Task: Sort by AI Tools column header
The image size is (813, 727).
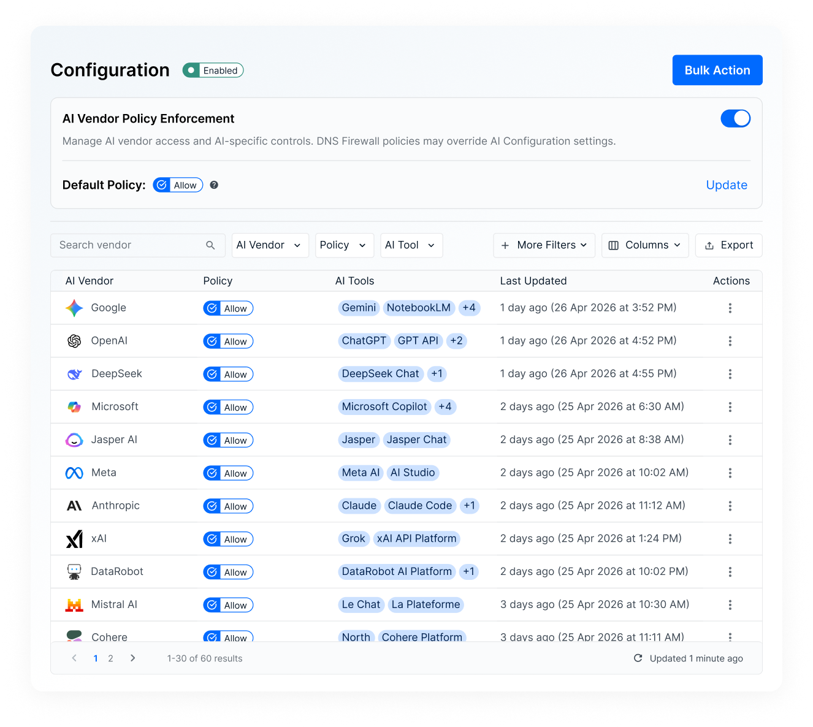Action: 354,281
